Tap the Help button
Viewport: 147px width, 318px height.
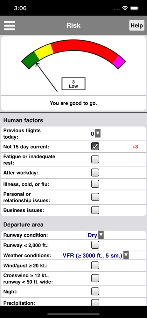click(136, 25)
